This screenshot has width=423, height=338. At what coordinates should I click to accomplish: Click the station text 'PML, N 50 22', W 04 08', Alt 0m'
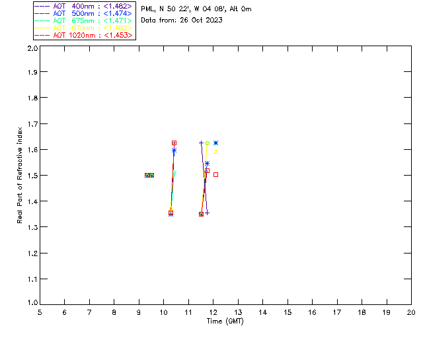tap(196, 9)
